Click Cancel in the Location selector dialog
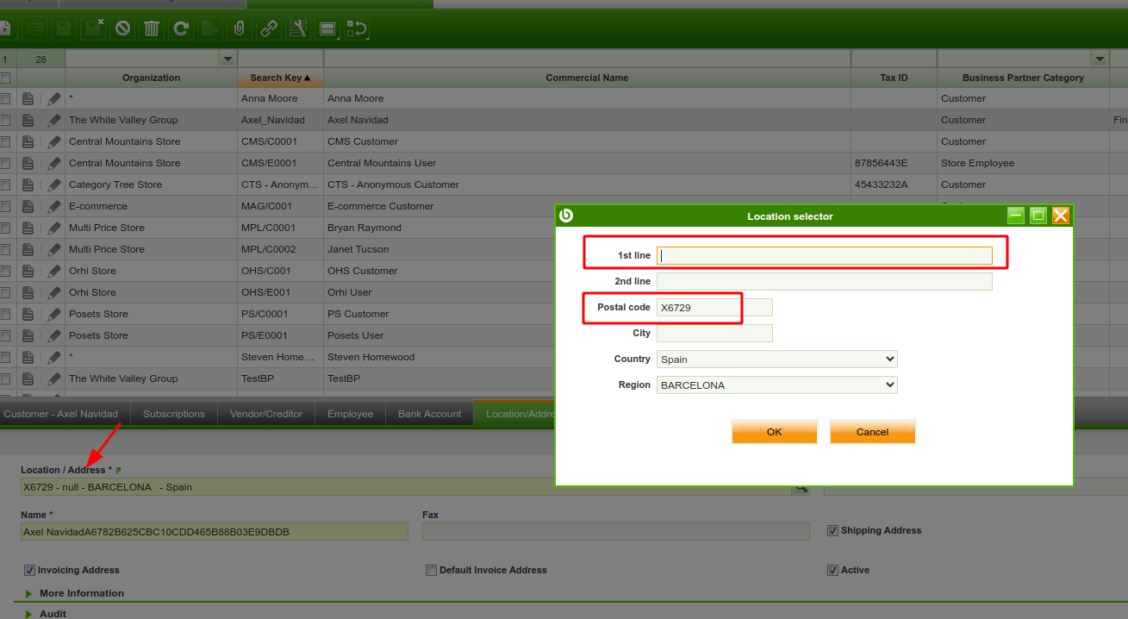 (x=872, y=432)
